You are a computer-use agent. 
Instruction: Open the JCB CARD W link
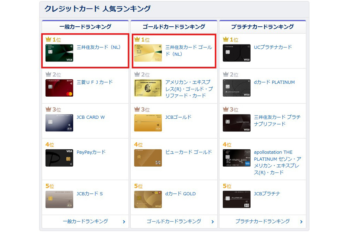click(x=90, y=117)
